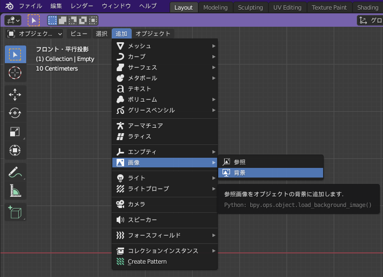Screen dimensions: 383x277
Task: Choose 背景 image option
Action: point(271,173)
